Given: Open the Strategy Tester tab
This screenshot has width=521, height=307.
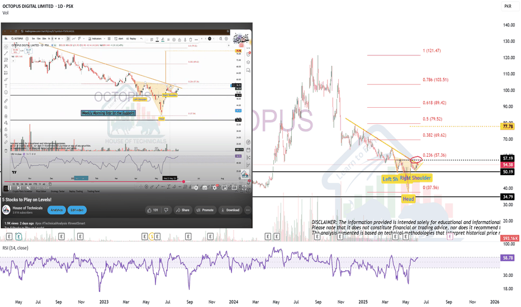Looking at the screenshot, I should (x=58, y=191).
